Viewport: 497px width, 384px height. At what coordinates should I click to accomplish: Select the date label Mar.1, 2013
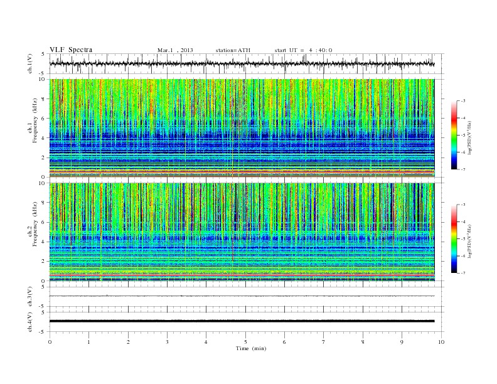point(175,50)
